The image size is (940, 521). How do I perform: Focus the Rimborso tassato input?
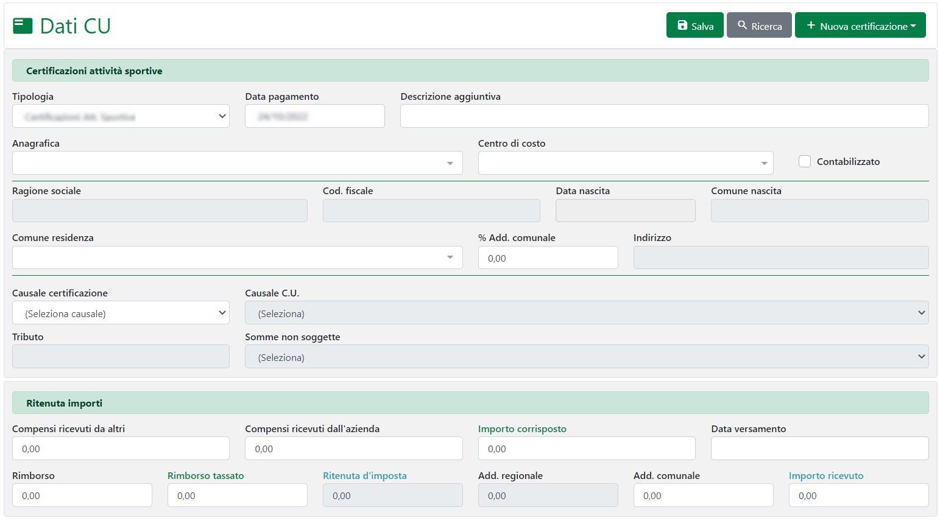pos(237,495)
